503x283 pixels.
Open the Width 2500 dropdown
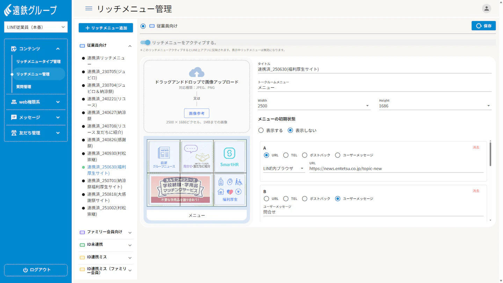coord(314,106)
